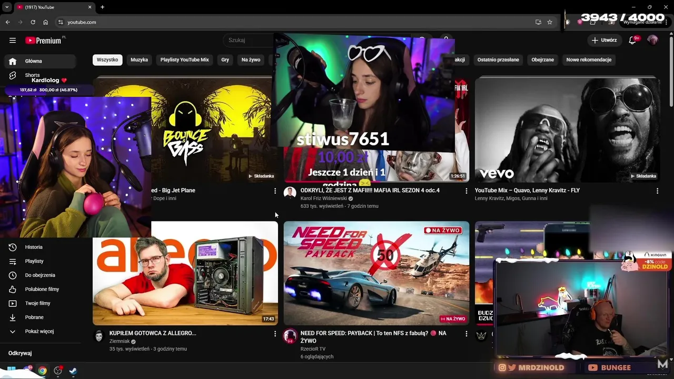Open the Karol Friz Wiśniewski channel name
The image size is (674, 379).
[x=324, y=198]
